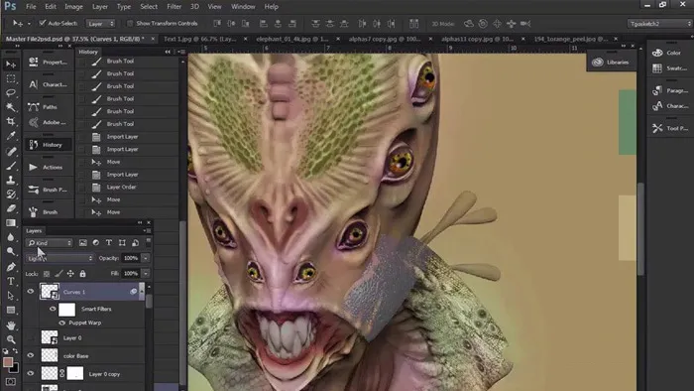694x391 pixels.
Task: Switch to the elephant_01_4k.jpg document tab
Action: click(x=292, y=39)
